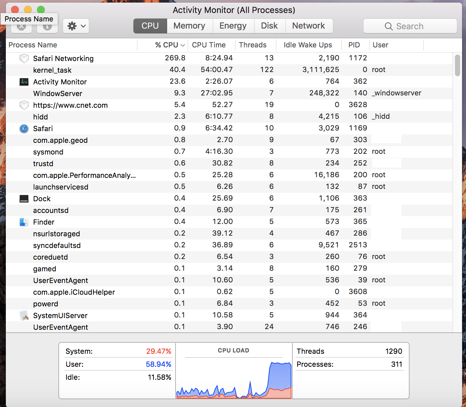466x407 pixels.
Task: Click the 54:00.47 CPU time value
Action: 217,70
